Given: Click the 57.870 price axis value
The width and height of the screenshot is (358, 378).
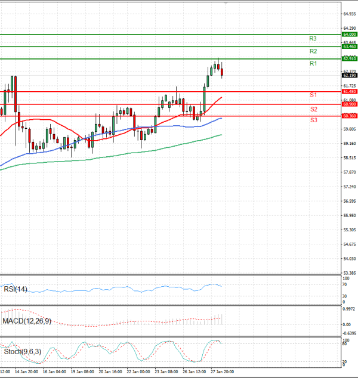Looking at the screenshot, I should point(349,172).
